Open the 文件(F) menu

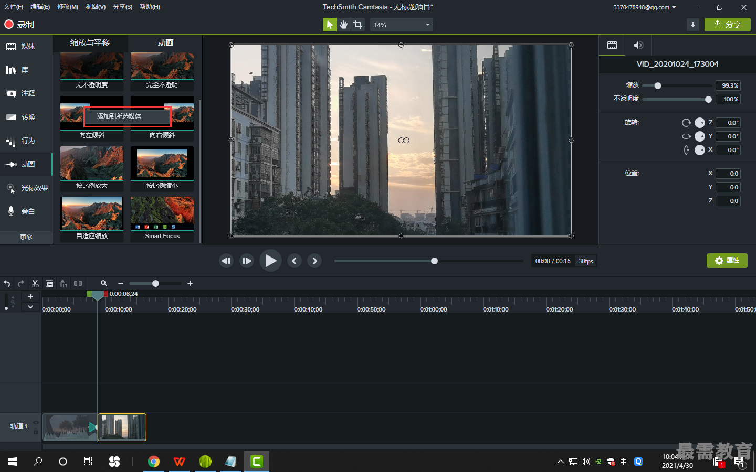pyautogui.click(x=14, y=7)
